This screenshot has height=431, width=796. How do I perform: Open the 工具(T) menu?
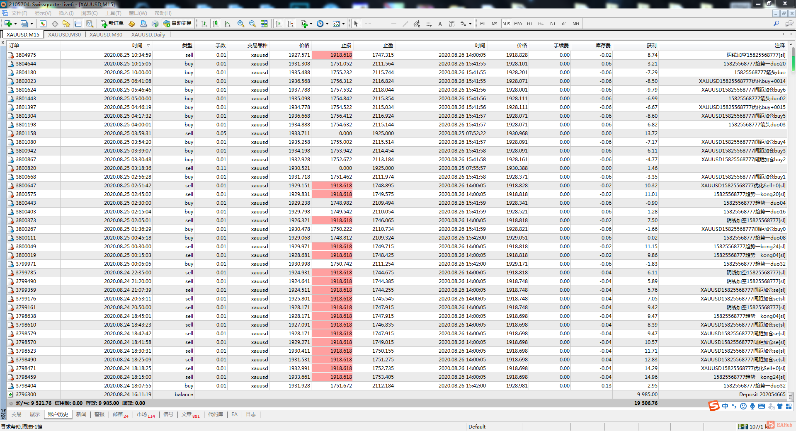point(113,13)
